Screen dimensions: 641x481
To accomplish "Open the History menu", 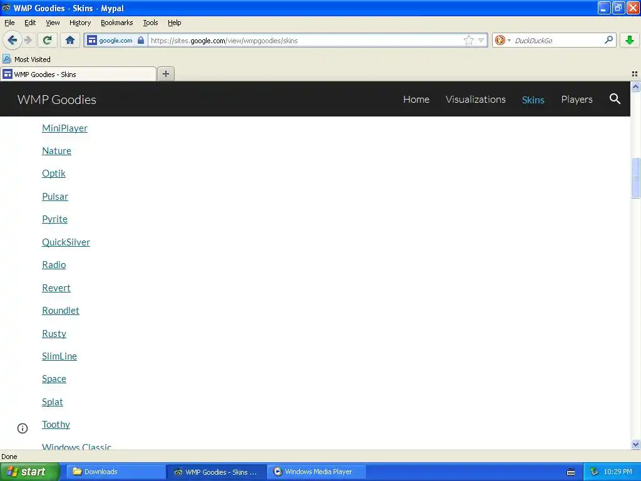I will coord(80,23).
